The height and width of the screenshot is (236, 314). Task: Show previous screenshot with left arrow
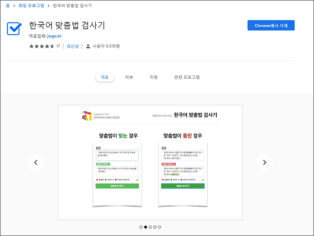tap(36, 163)
